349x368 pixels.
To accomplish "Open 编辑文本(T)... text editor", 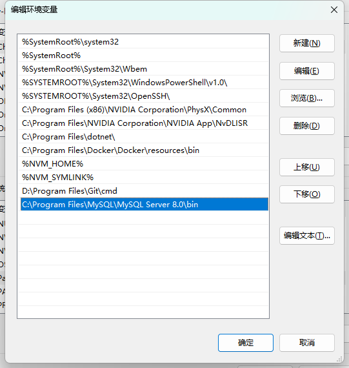I will (x=307, y=236).
